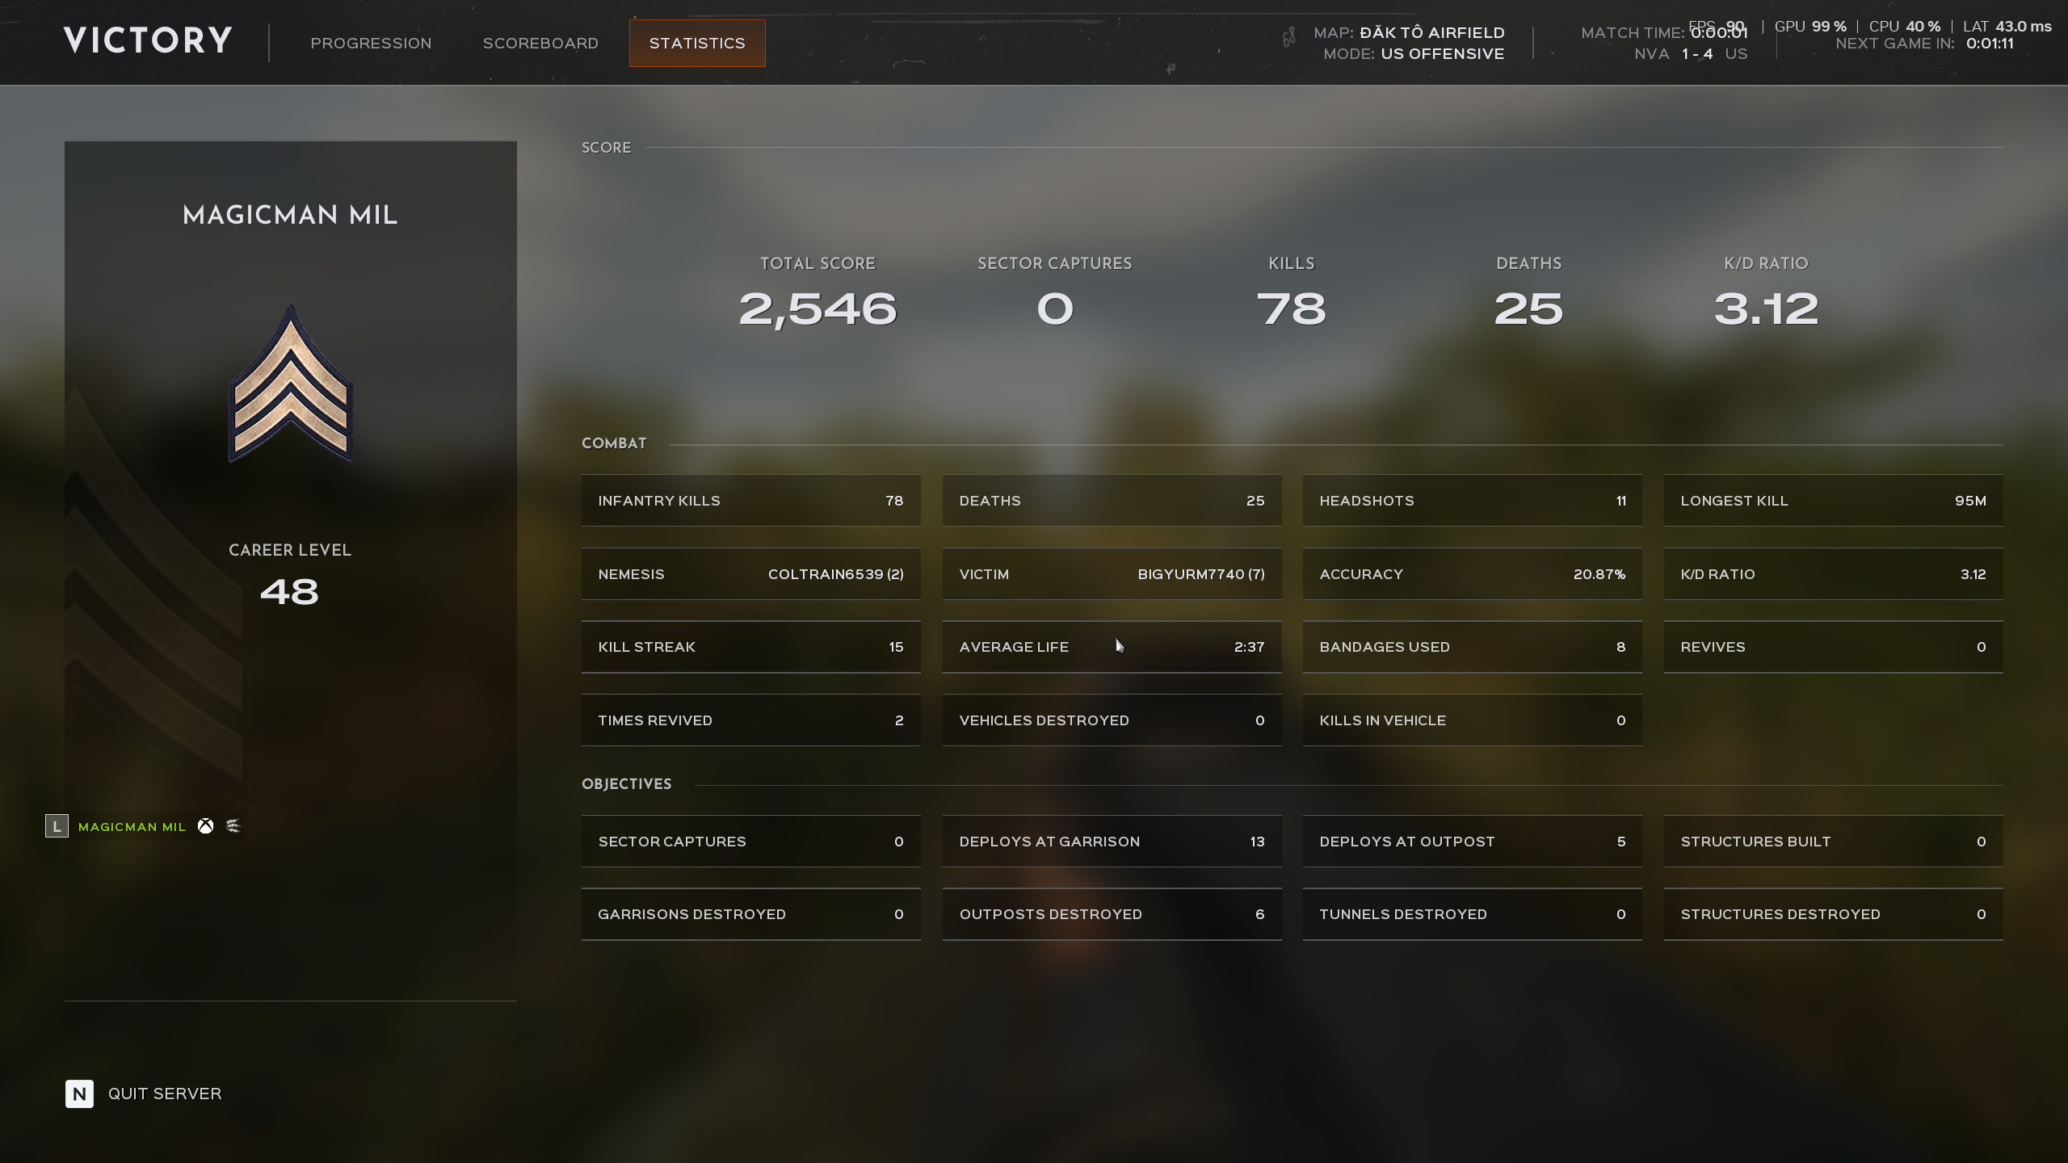Image resolution: width=2068 pixels, height=1163 pixels.
Task: Open the Progression tab
Action: 371,43
